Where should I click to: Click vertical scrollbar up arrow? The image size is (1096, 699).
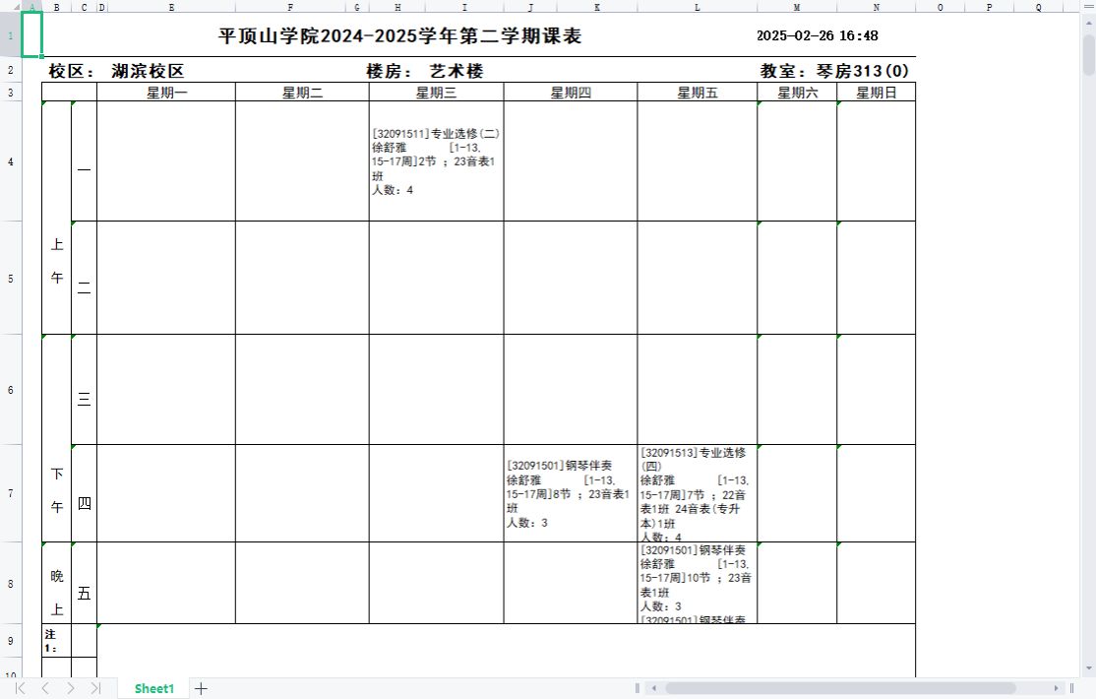pos(1089,23)
